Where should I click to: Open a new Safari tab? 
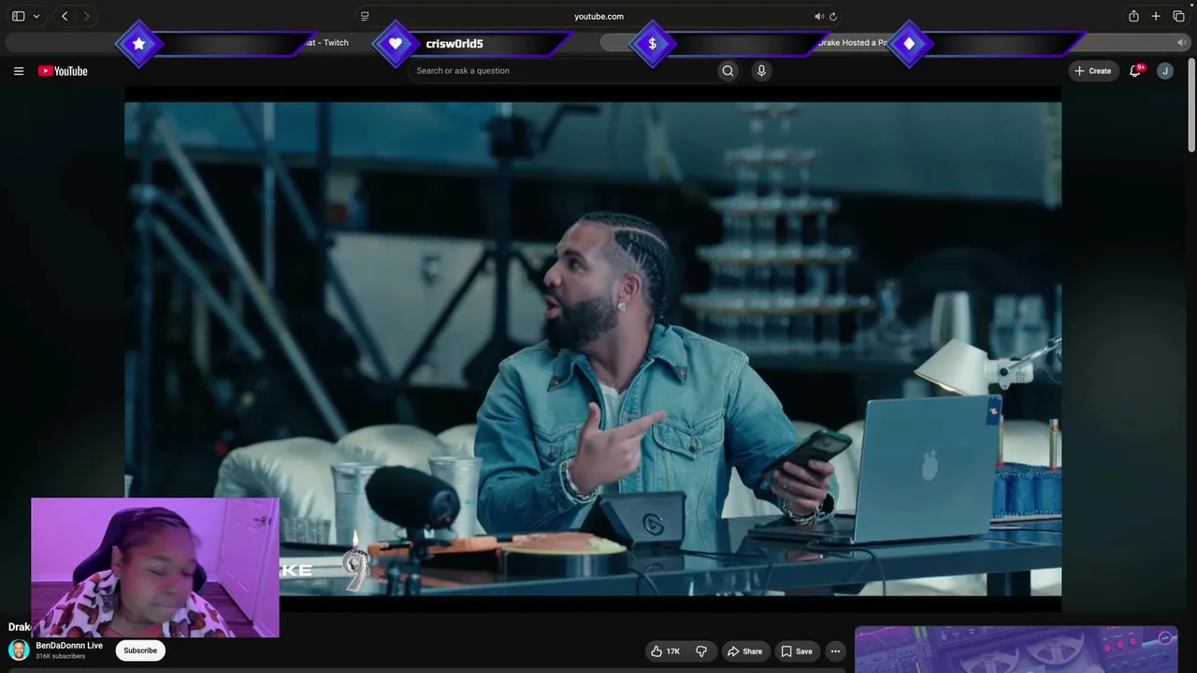[1156, 16]
